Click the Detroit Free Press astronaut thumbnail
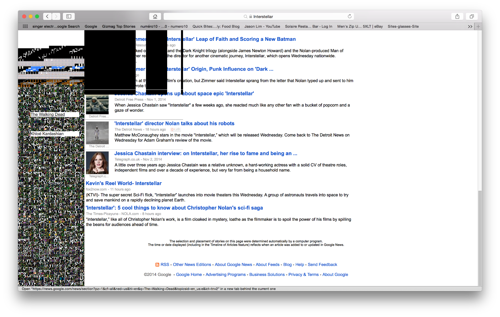The image size is (500, 317). tap(97, 104)
